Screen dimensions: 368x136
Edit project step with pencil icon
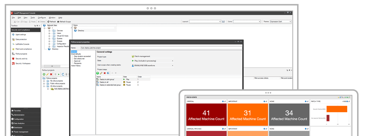pos(101,73)
